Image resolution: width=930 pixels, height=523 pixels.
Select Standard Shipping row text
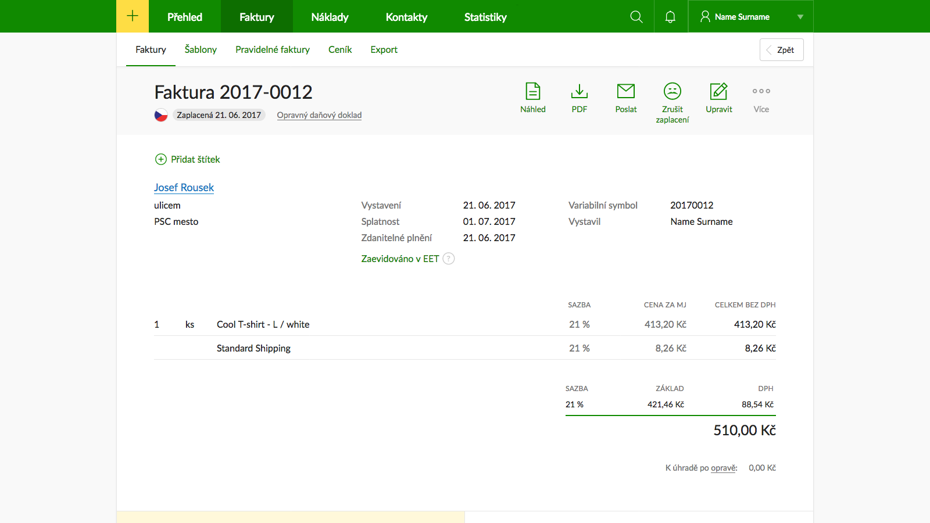pyautogui.click(x=253, y=348)
